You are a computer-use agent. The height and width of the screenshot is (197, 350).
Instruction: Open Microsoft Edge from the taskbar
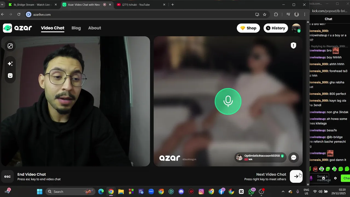coord(101,192)
